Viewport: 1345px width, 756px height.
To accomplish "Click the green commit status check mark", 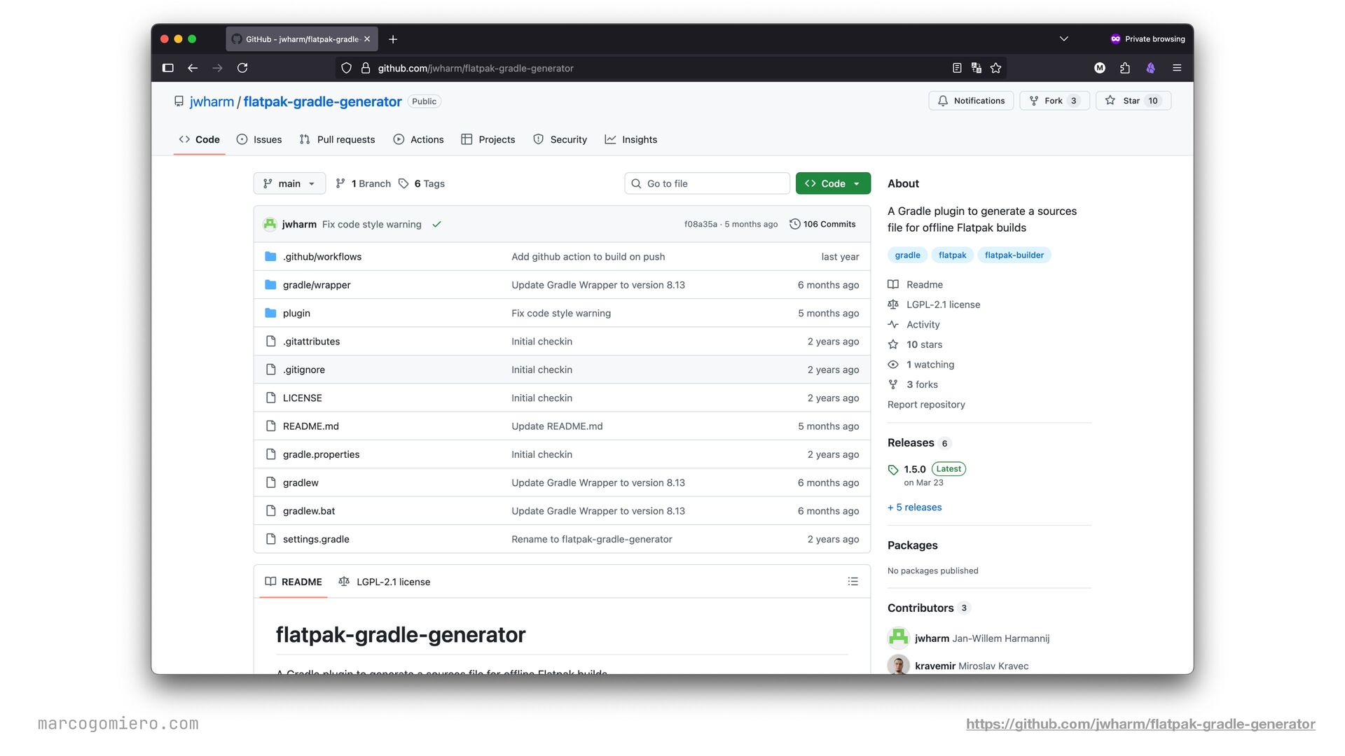I will [437, 225].
